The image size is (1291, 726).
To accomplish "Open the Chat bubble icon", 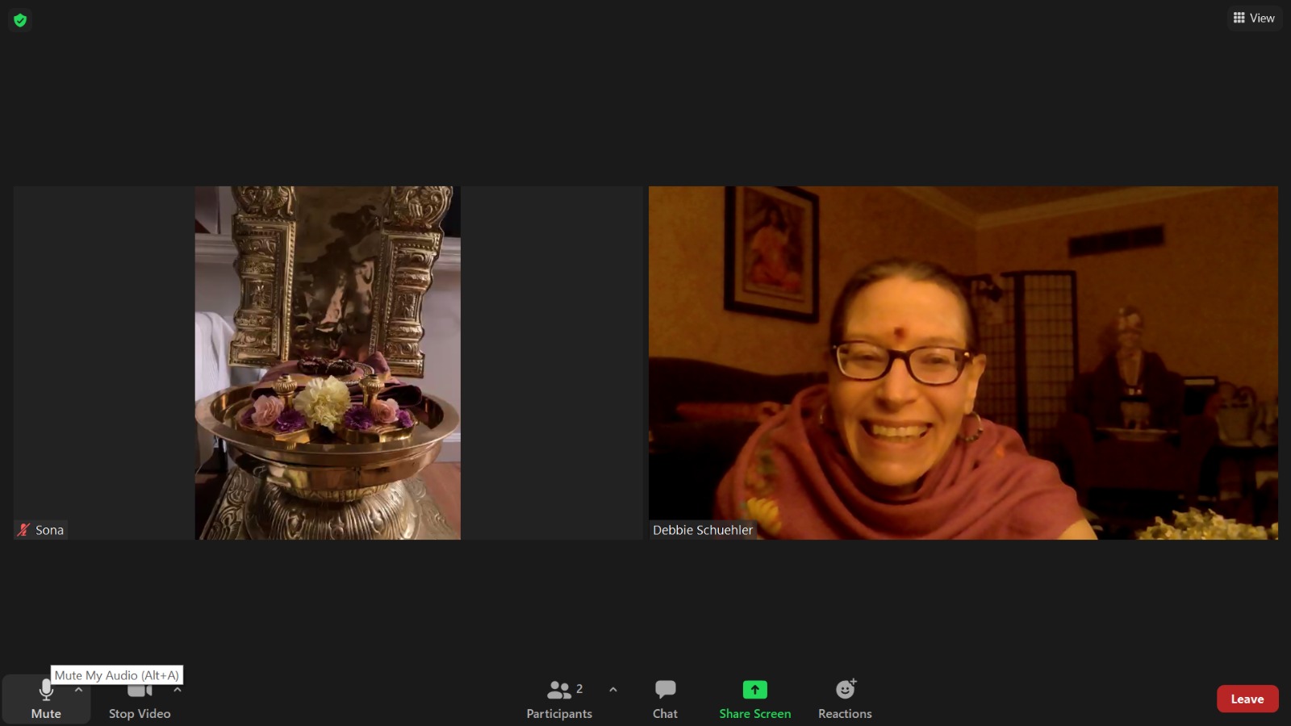I will click(x=665, y=690).
